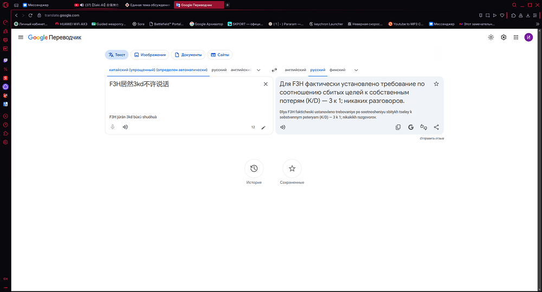Listen to the Chinese source text

tap(125, 127)
